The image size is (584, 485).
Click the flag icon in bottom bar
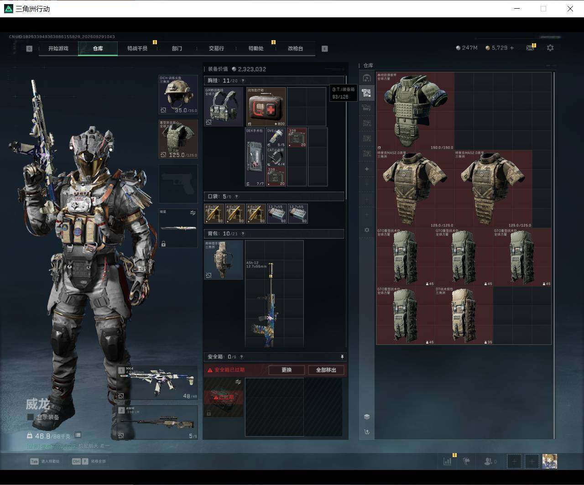pyautogui.click(x=466, y=461)
